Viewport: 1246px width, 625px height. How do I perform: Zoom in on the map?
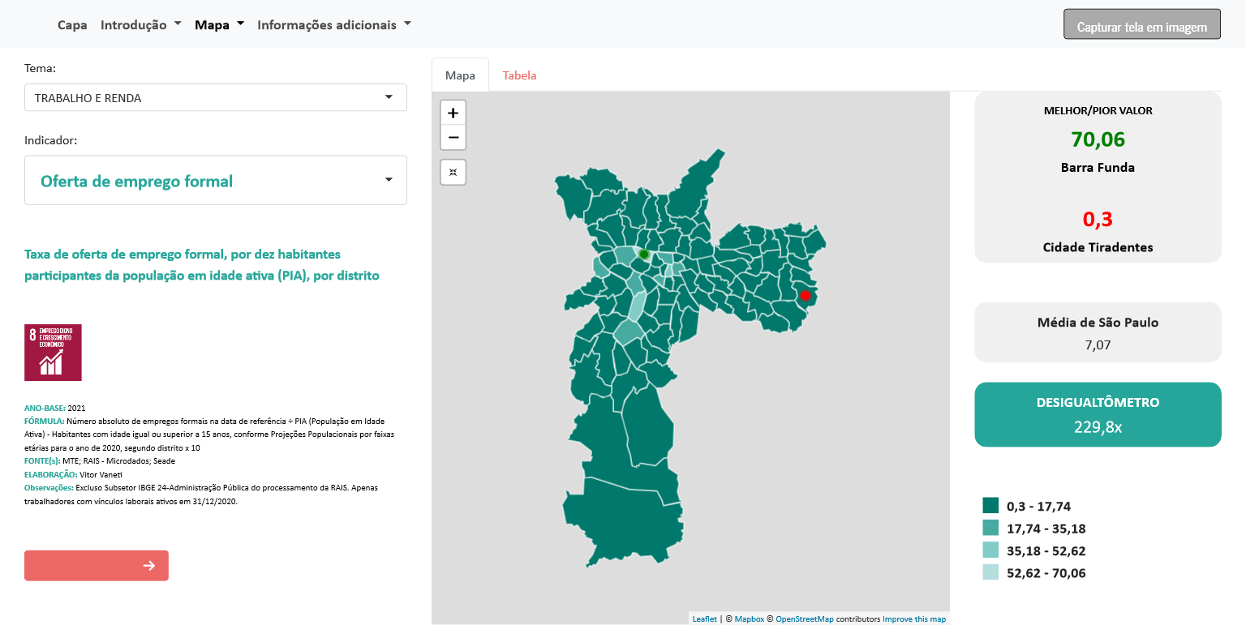(x=453, y=113)
